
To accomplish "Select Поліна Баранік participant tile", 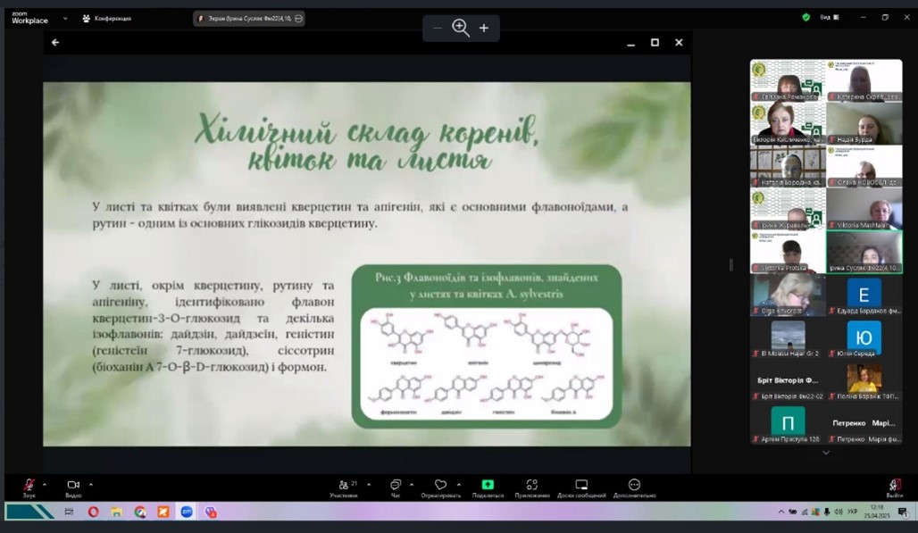I will tap(864, 381).
